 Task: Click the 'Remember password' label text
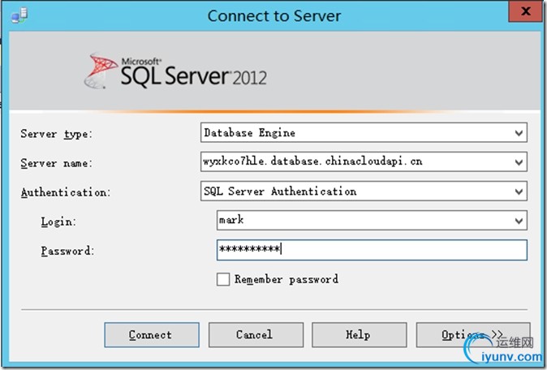(x=286, y=279)
